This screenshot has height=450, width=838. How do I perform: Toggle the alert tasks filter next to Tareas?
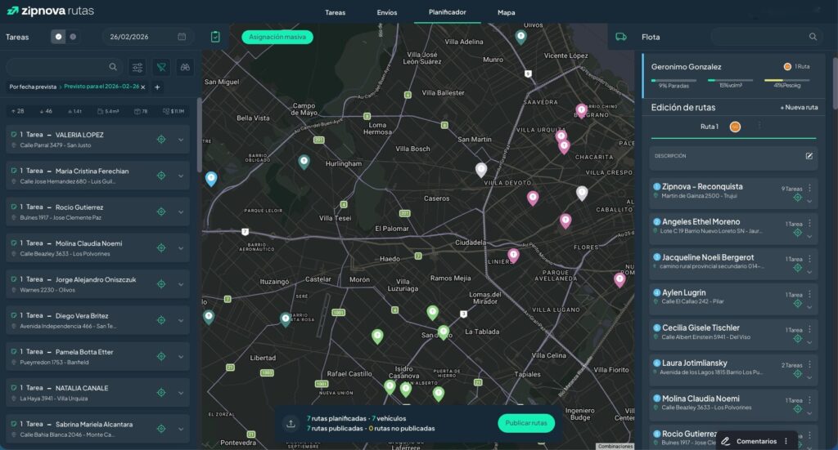point(73,37)
